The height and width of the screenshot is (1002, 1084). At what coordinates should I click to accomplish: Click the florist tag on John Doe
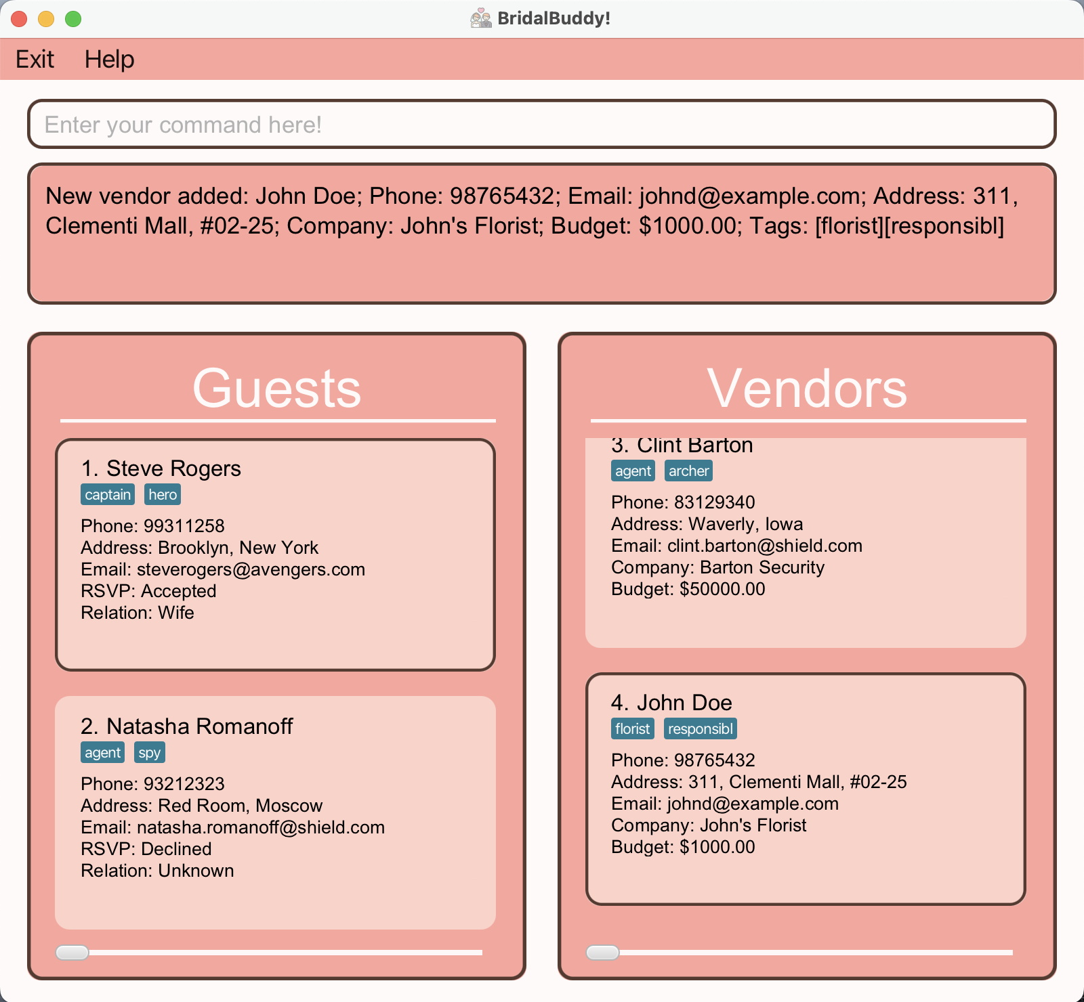pyautogui.click(x=633, y=728)
